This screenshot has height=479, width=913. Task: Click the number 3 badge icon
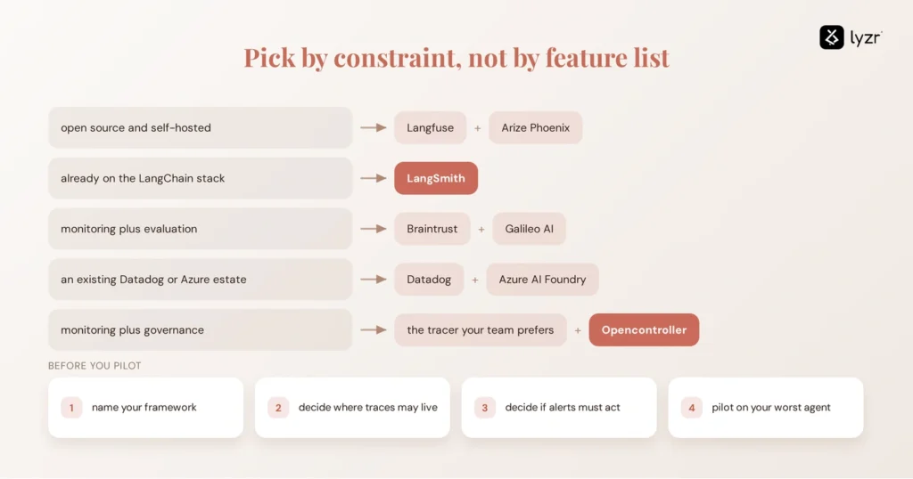pyautogui.click(x=484, y=408)
